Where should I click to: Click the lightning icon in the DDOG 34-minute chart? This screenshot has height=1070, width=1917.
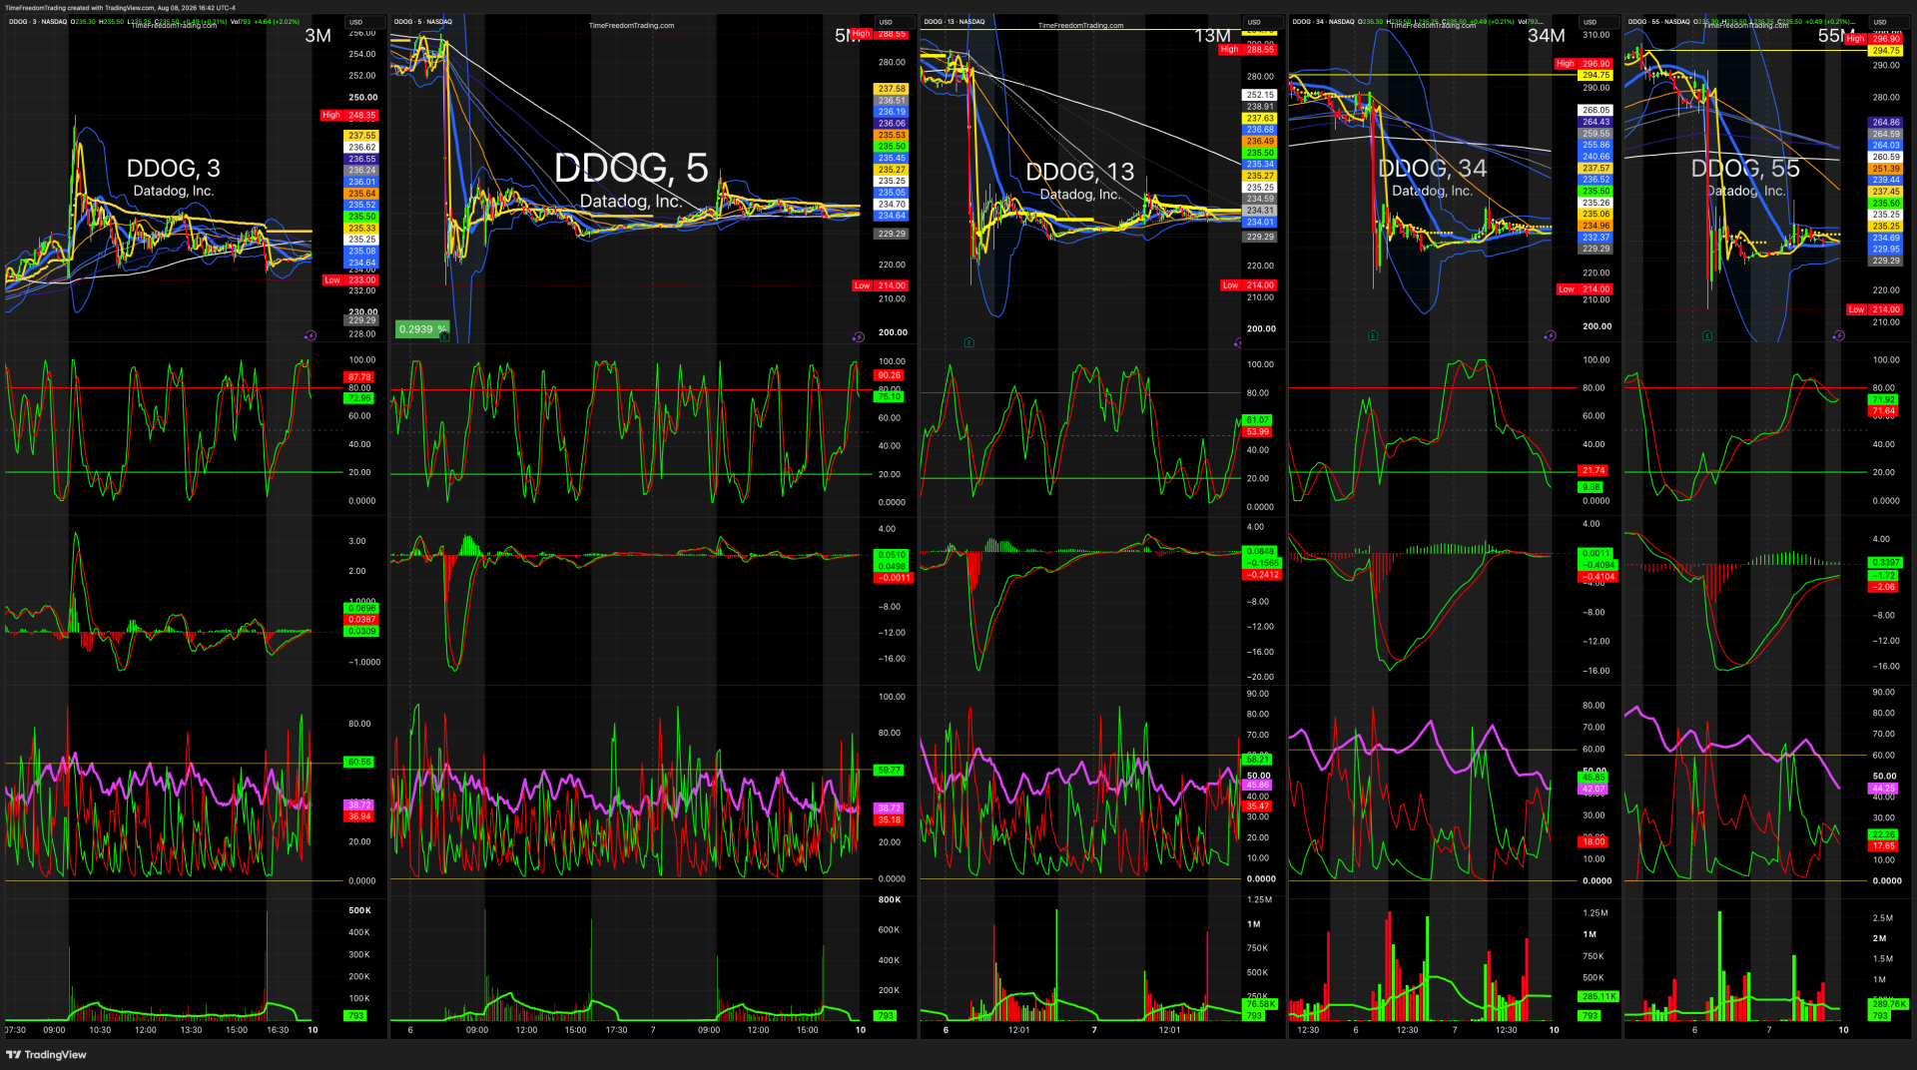[1550, 335]
